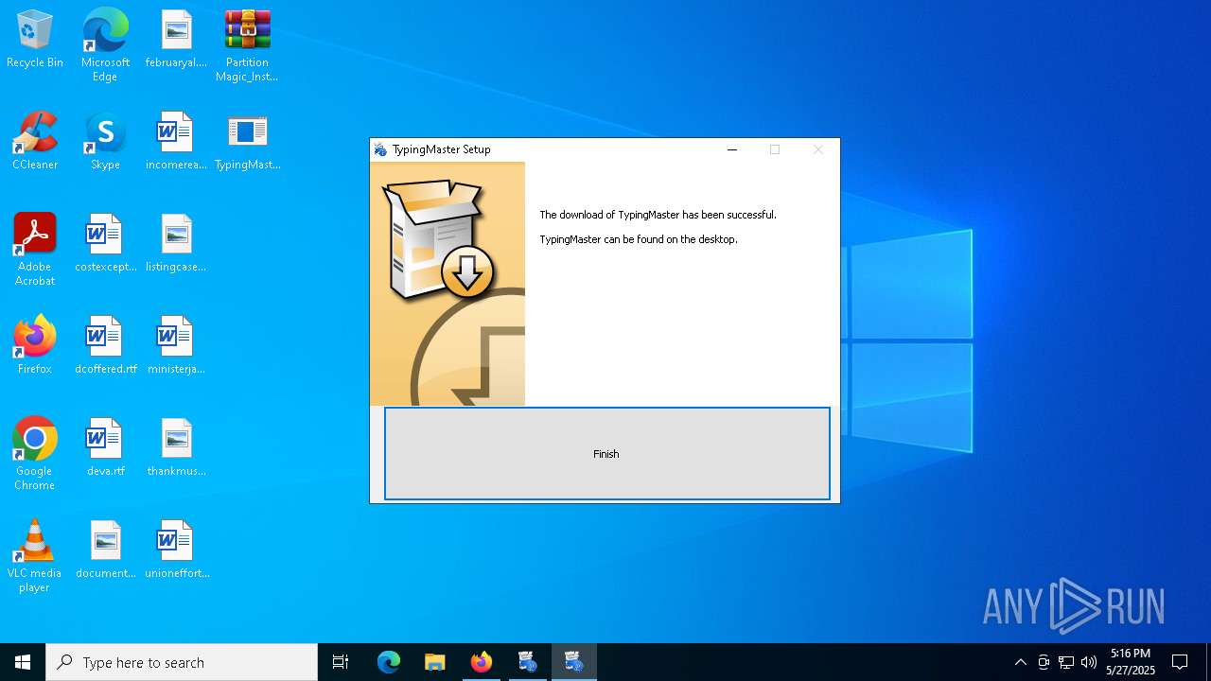Viewport: 1211px width, 681px height.
Task: Select the Google Chrome desktop shortcut
Action: (x=35, y=453)
